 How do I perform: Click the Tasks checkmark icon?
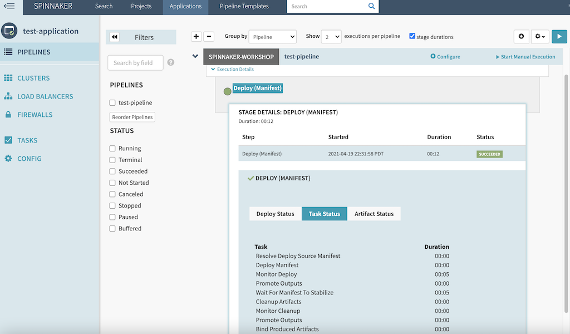click(x=8, y=140)
